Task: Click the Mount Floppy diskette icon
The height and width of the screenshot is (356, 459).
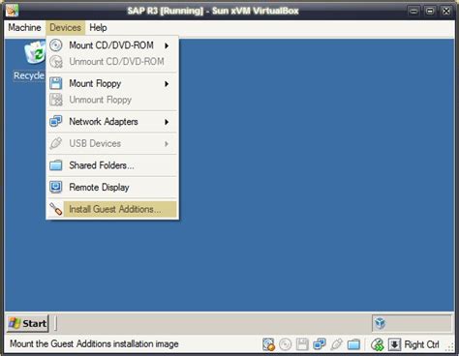Action: click(x=56, y=83)
